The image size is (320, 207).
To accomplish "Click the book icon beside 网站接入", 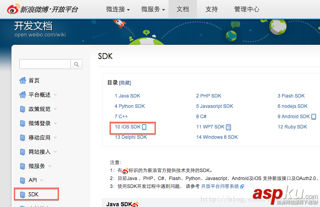I will [23, 152].
